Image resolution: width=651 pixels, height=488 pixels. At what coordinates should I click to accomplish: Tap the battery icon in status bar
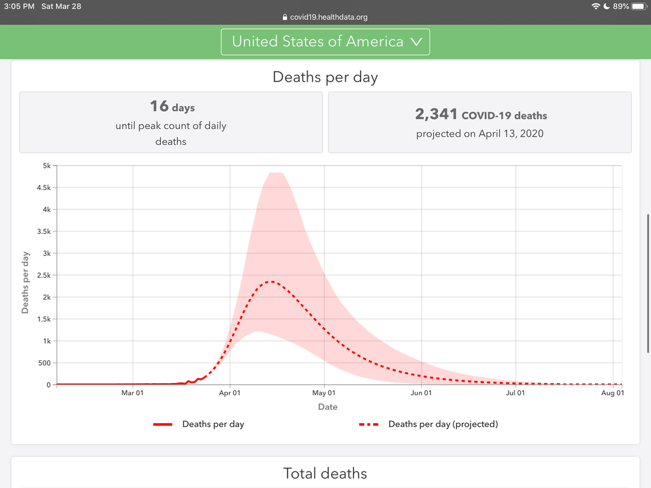pos(638,6)
